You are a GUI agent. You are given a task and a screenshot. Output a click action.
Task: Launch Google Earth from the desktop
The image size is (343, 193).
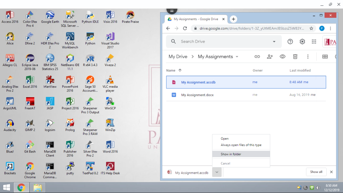tap(50, 17)
